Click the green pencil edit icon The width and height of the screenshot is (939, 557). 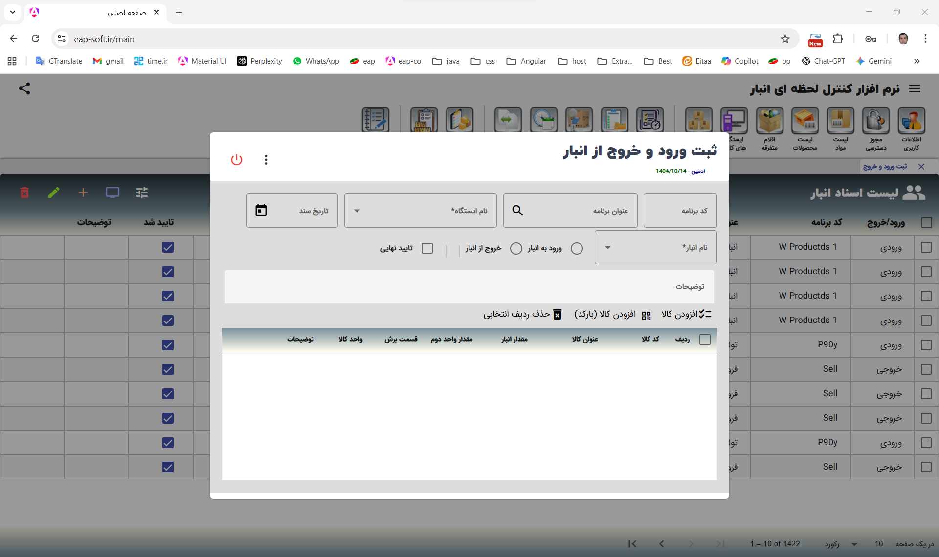pyautogui.click(x=54, y=193)
